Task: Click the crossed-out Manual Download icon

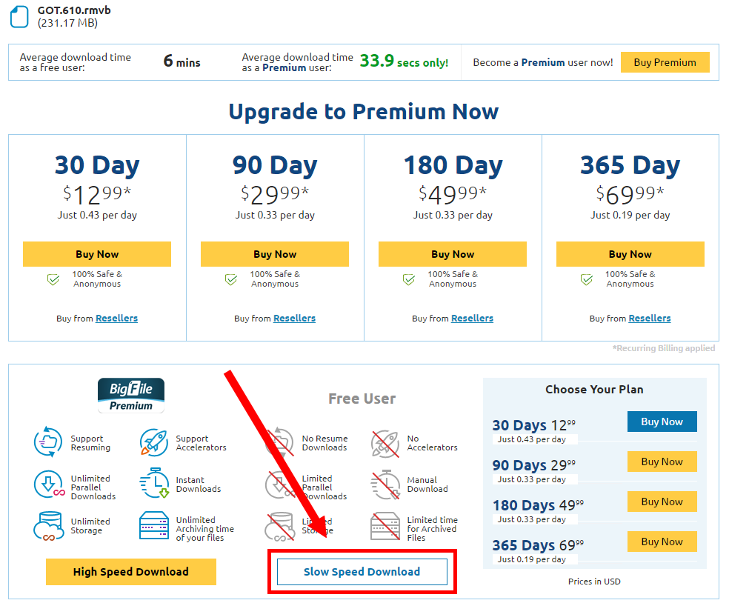Action: 385,484
